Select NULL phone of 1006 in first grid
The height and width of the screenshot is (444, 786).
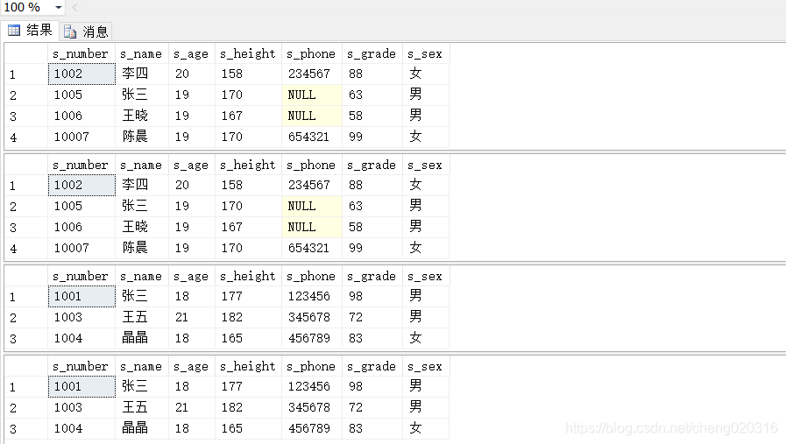click(x=312, y=116)
